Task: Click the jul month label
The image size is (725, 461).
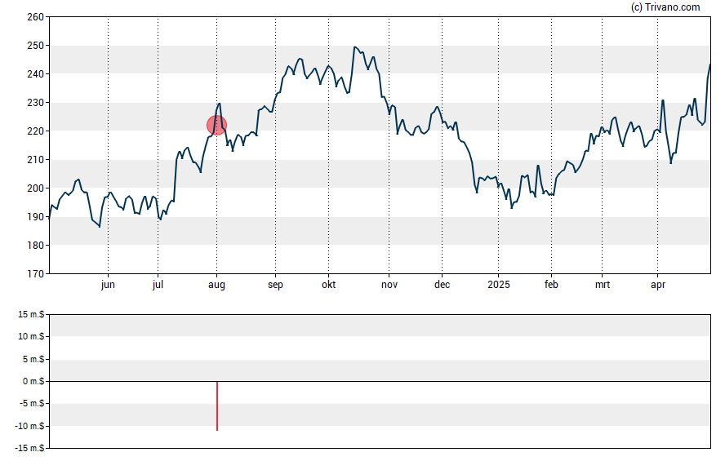Action: click(x=158, y=285)
